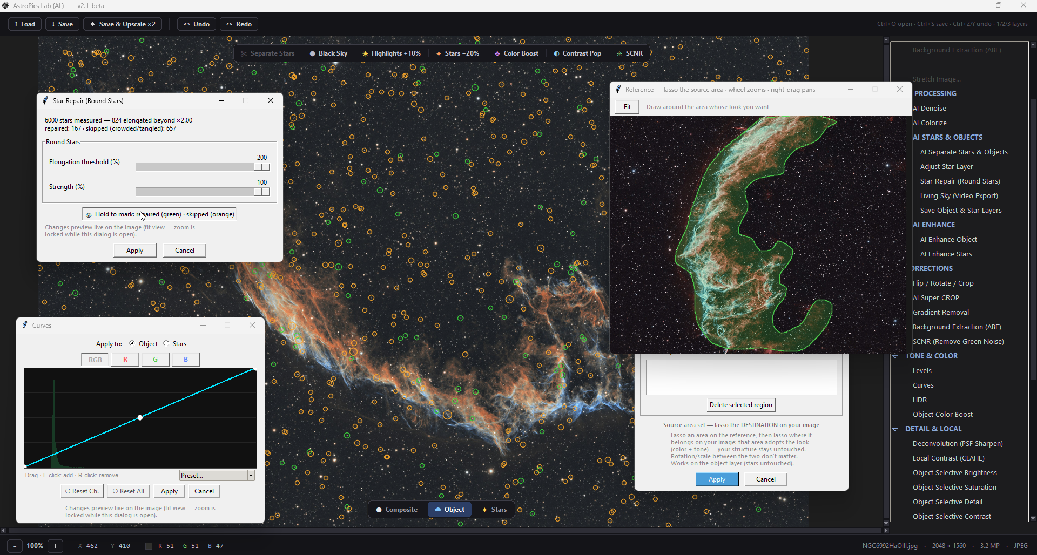1037x555 pixels.
Task: Click the Star Repair dialog feather icon
Action: click(45, 100)
